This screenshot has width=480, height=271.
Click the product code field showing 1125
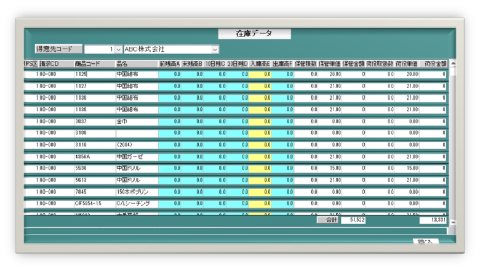pos(94,75)
